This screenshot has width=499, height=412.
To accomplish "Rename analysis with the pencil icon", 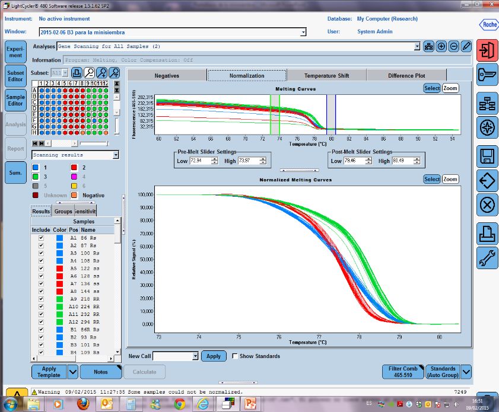I will point(466,46).
